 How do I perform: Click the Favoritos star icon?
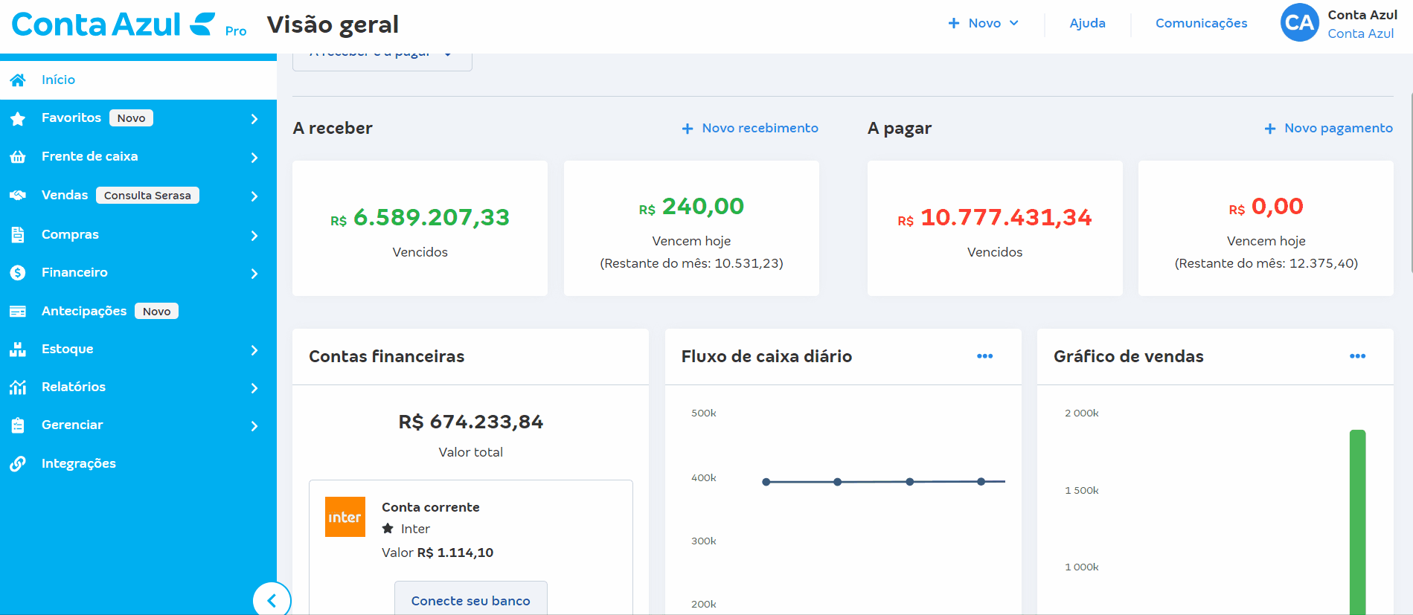(x=18, y=118)
